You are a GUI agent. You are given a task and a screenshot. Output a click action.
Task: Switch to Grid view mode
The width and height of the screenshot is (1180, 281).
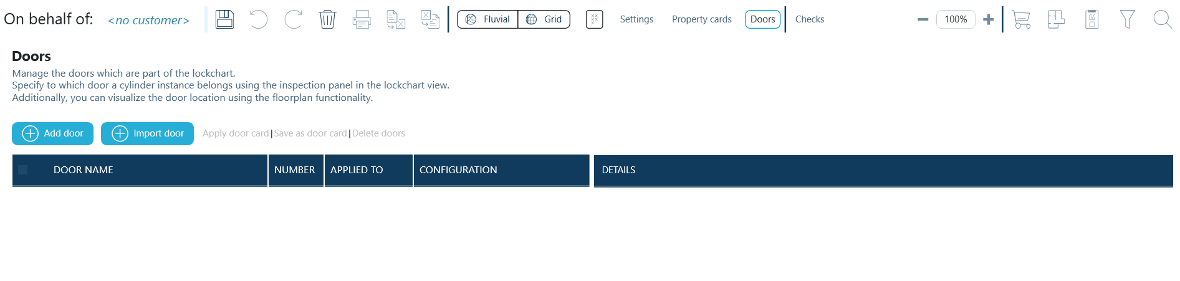544,19
